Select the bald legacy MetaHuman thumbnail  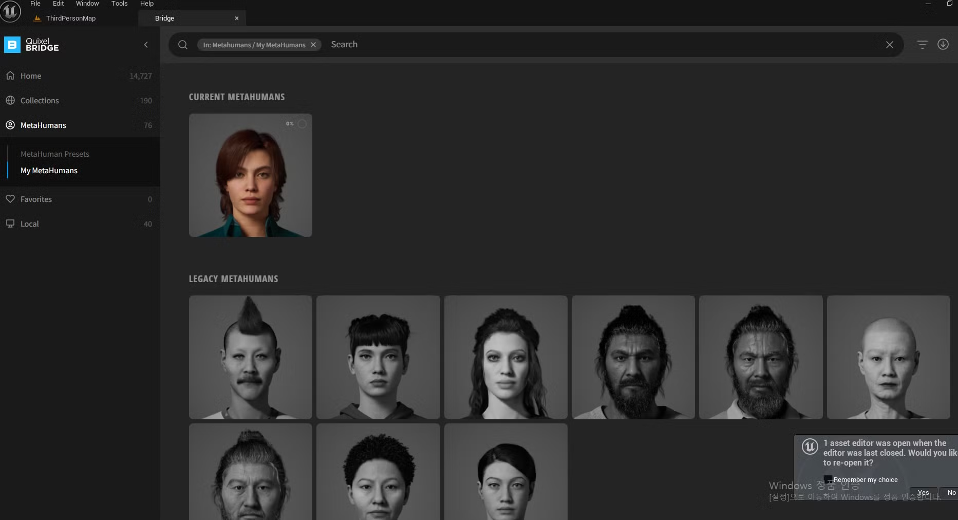[x=889, y=357]
